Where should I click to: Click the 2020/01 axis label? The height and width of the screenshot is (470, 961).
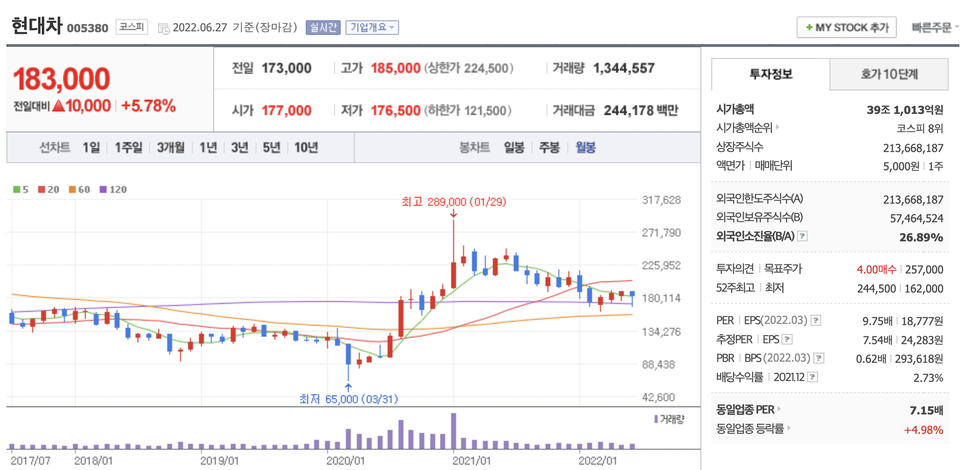click(x=345, y=460)
